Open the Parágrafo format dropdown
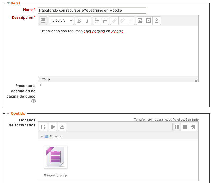 (x=61, y=21)
